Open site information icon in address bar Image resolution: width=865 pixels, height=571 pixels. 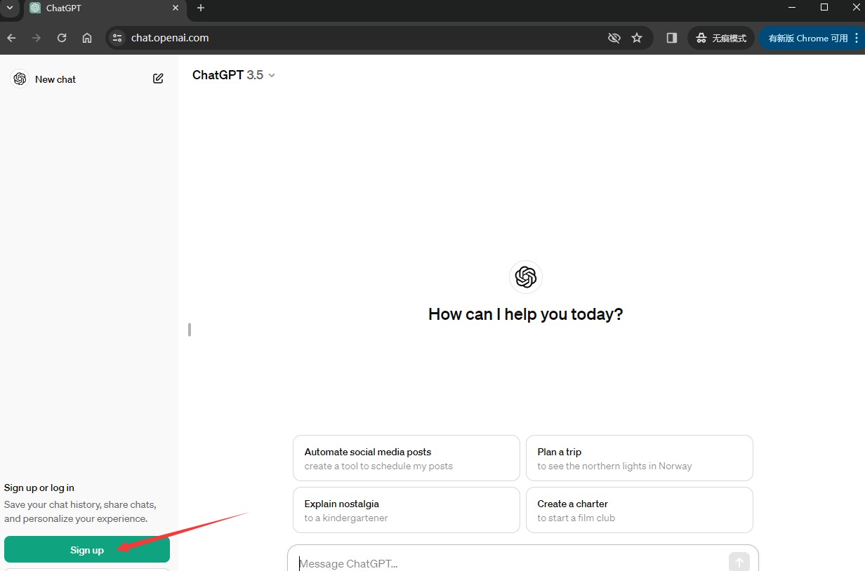(117, 38)
